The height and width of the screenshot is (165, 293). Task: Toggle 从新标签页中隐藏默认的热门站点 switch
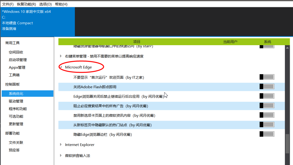click(267, 124)
